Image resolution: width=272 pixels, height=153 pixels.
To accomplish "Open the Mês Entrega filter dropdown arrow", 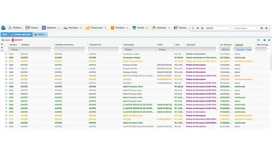I will pos(268,49).
